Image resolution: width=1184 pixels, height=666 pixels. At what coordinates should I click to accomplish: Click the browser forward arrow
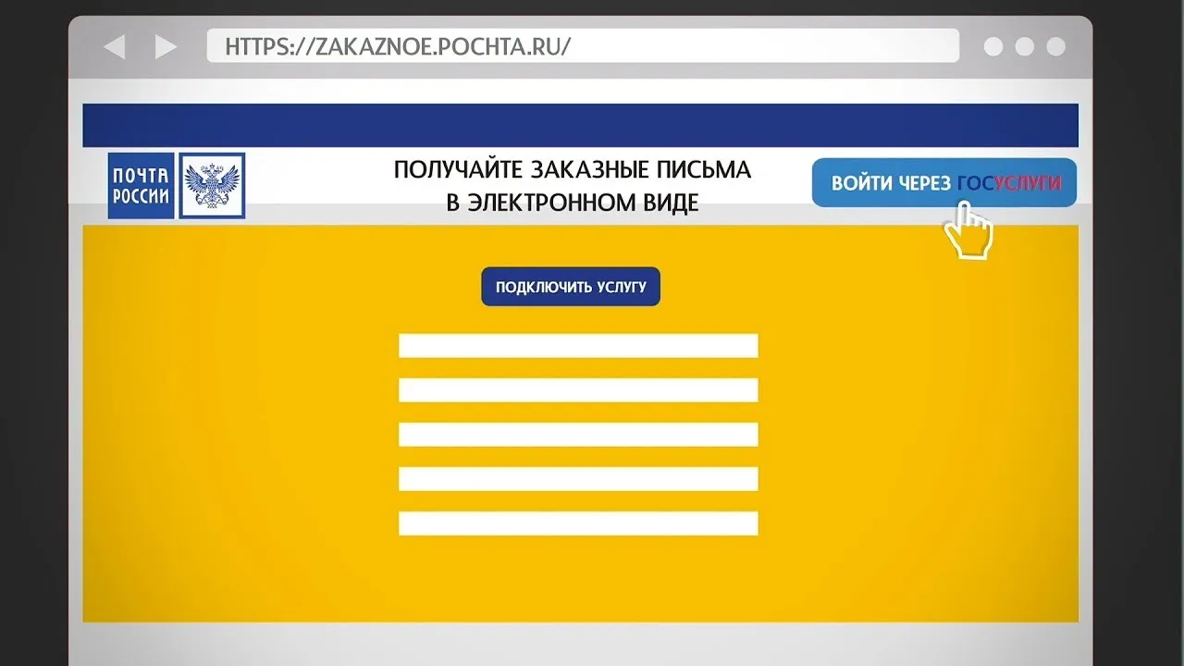pos(166,46)
